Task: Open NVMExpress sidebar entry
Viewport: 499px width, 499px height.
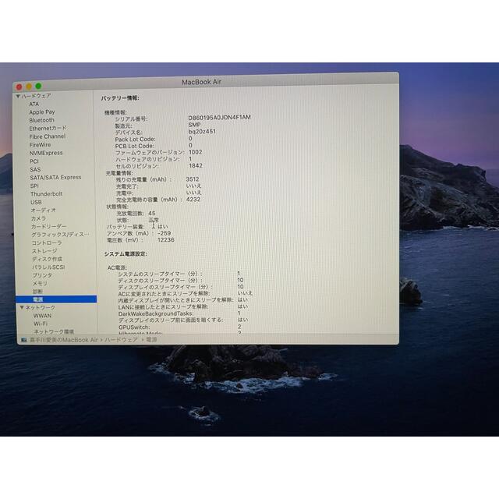Action: click(x=46, y=153)
